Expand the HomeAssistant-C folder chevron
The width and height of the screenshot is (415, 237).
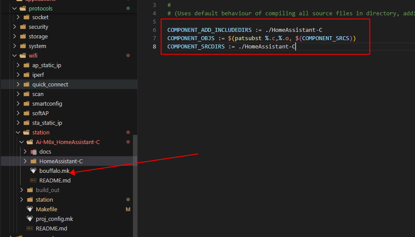coord(25,161)
